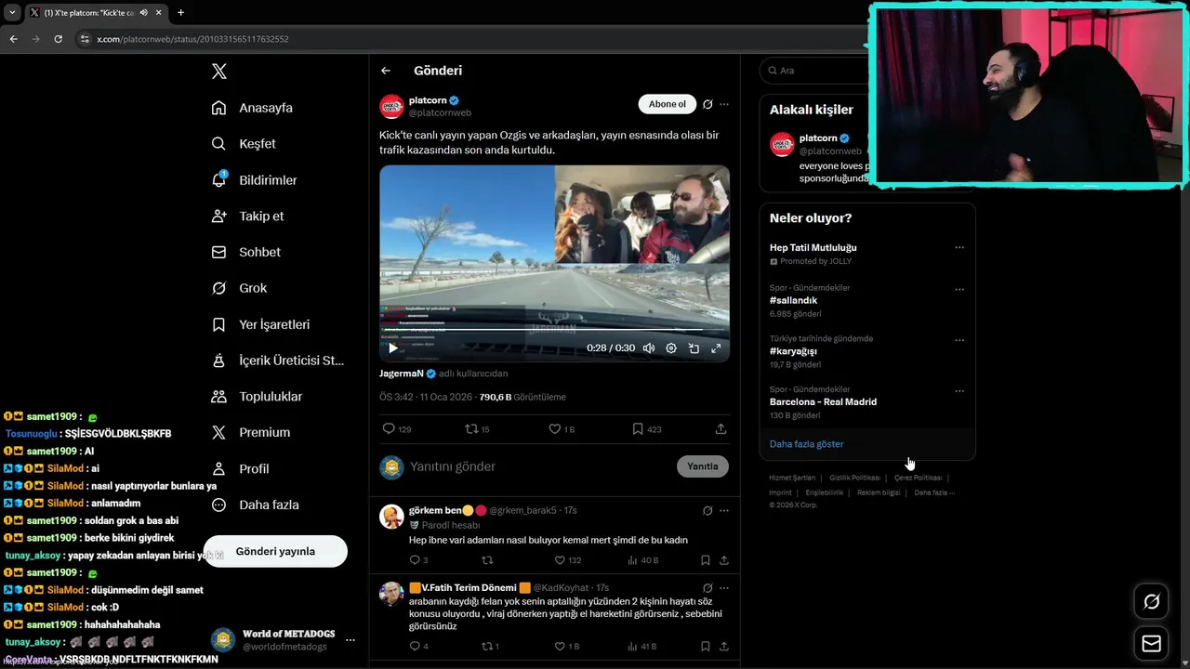Grok explain görkem ben's reply
Screen dimensions: 1190x669
tap(707, 510)
